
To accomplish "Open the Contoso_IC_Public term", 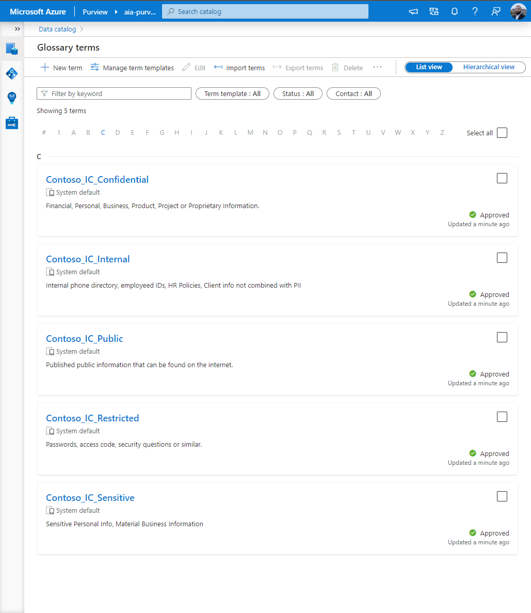I will [85, 339].
